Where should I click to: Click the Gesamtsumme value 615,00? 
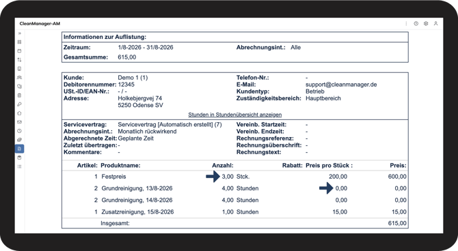click(x=126, y=57)
